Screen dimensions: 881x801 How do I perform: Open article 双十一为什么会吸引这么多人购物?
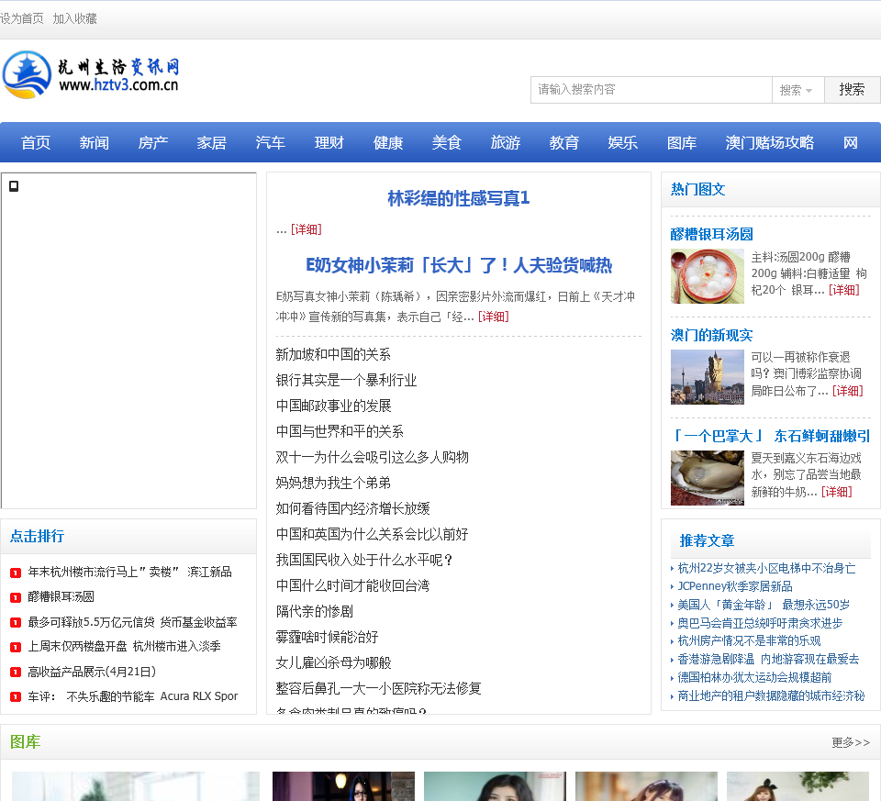point(372,457)
